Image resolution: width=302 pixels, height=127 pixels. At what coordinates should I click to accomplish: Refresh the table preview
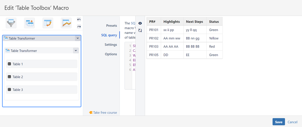pyautogui.click(x=140, y=30)
